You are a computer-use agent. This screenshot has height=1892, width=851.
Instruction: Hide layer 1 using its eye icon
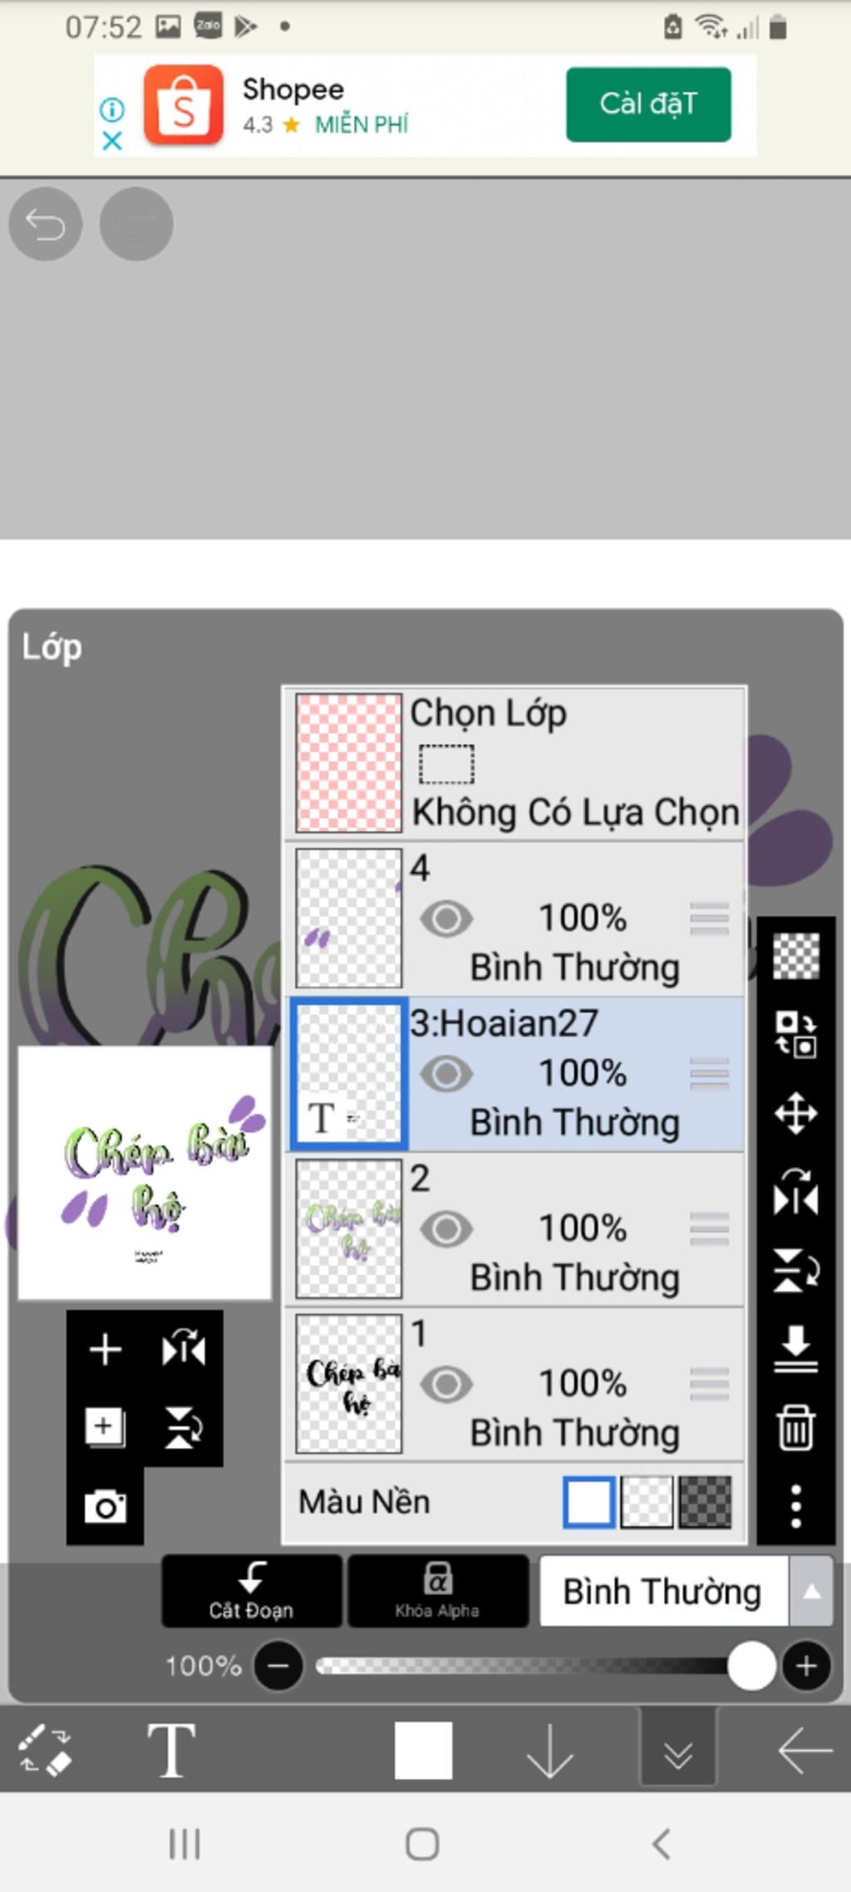(446, 1385)
